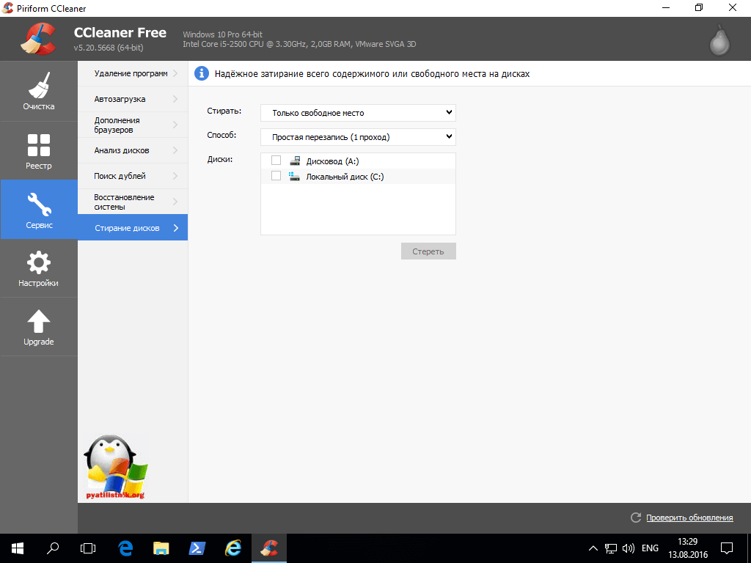751x563 pixels.
Task: Open Настройки gear settings
Action: pos(38,268)
